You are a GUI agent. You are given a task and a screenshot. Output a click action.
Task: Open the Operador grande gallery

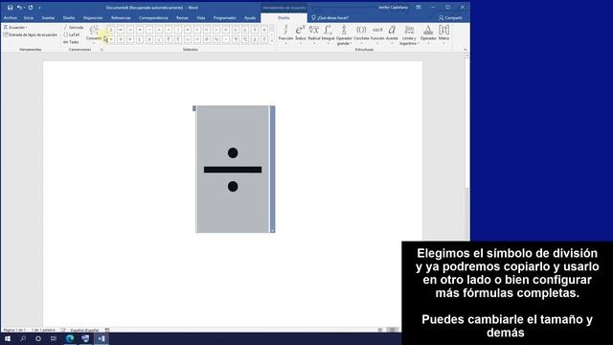point(344,34)
